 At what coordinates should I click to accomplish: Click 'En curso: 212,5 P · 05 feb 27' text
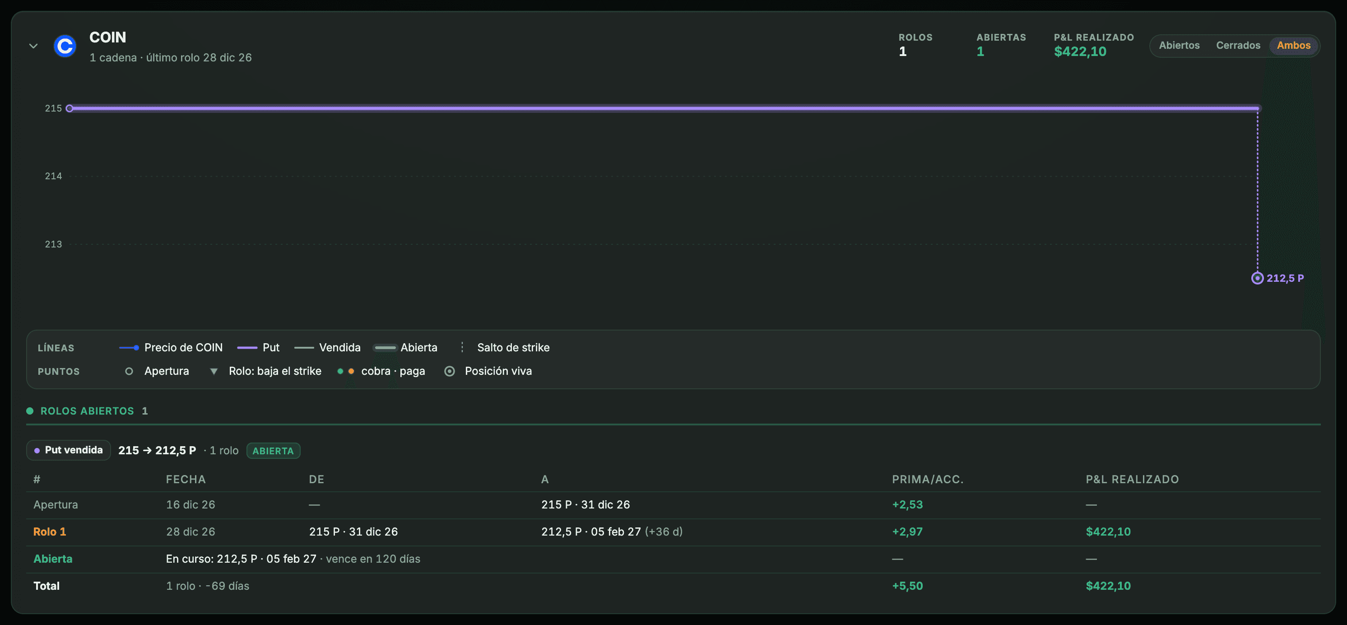241,559
